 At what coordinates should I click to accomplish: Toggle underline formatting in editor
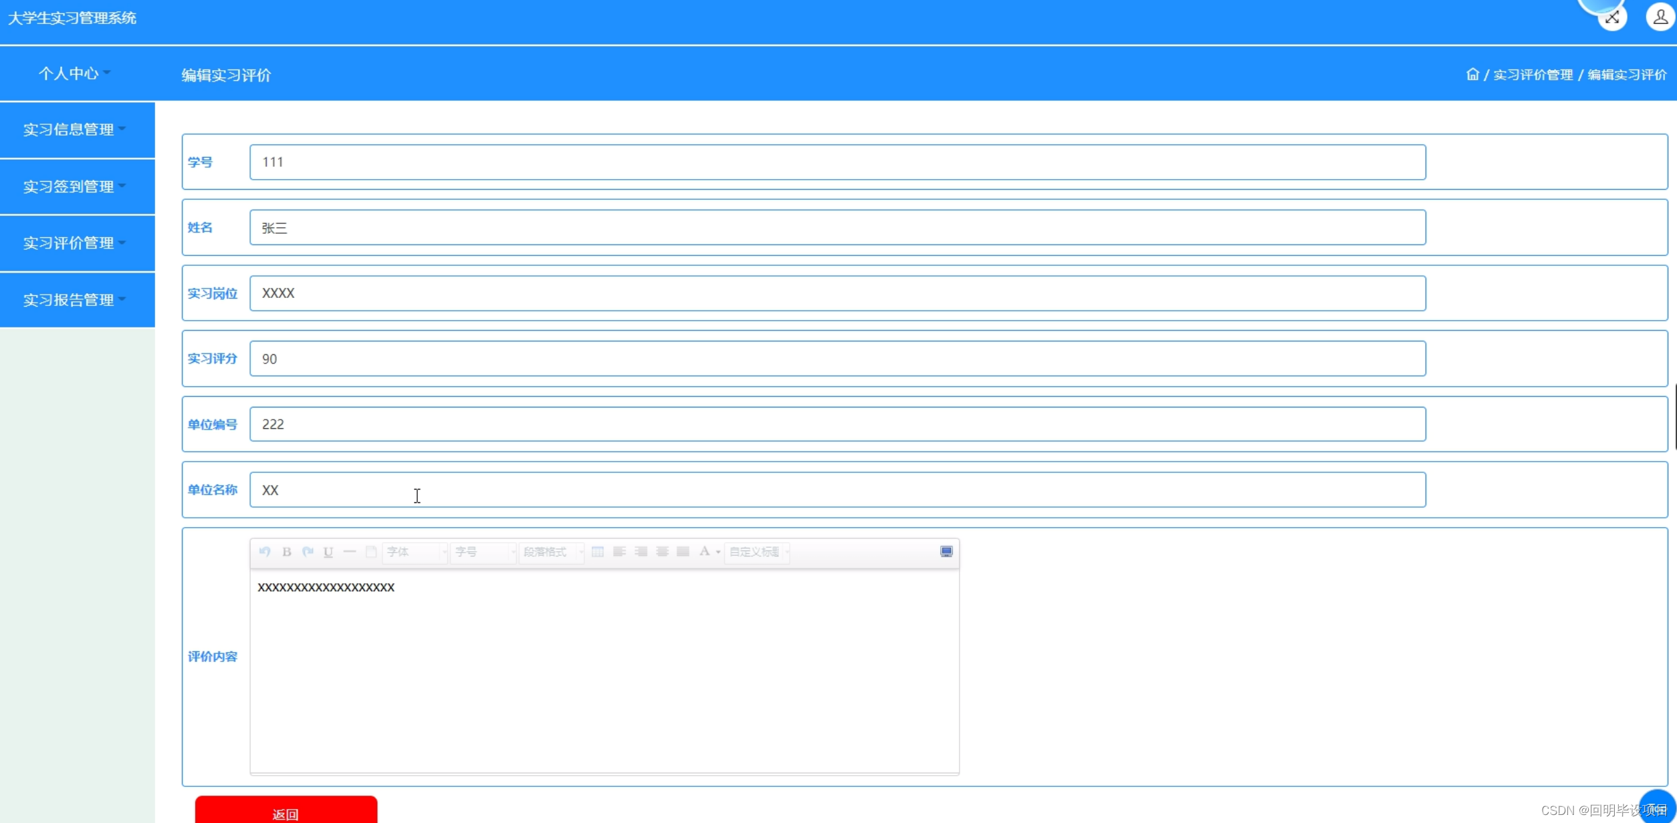coord(328,552)
